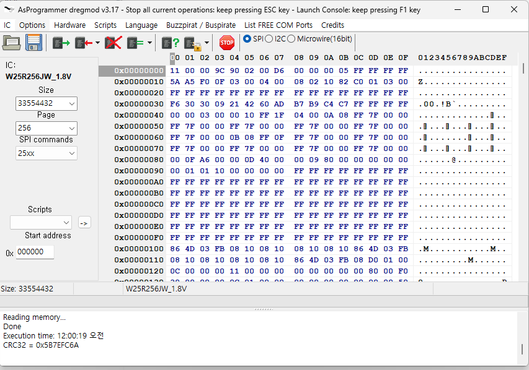Select the Microwire(16bit) radio button
The width and height of the screenshot is (529, 370).
291,39
